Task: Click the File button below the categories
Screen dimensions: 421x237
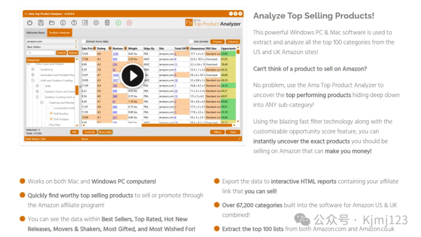Action: point(74,132)
